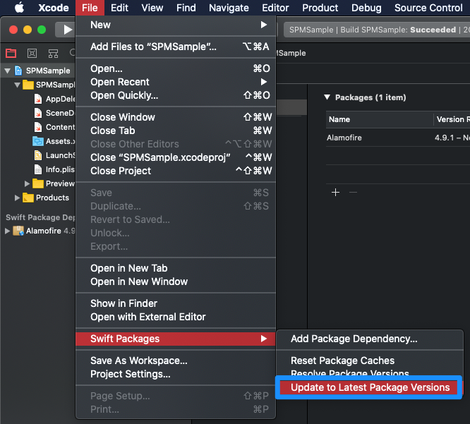
Task: Click the green zoom window button
Action: [42, 30]
